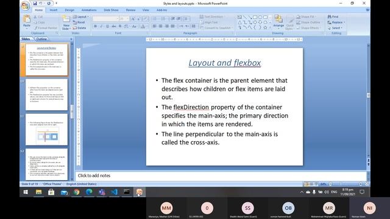Toggle numbered list
The height and width of the screenshot is (219, 390).
(x=163, y=19)
